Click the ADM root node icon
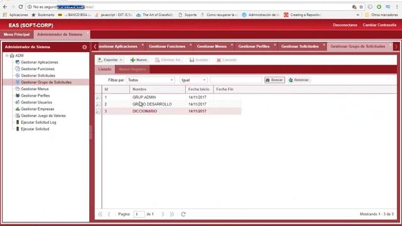 (12, 56)
